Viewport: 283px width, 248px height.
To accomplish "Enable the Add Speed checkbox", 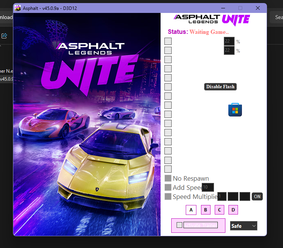I will (168, 187).
